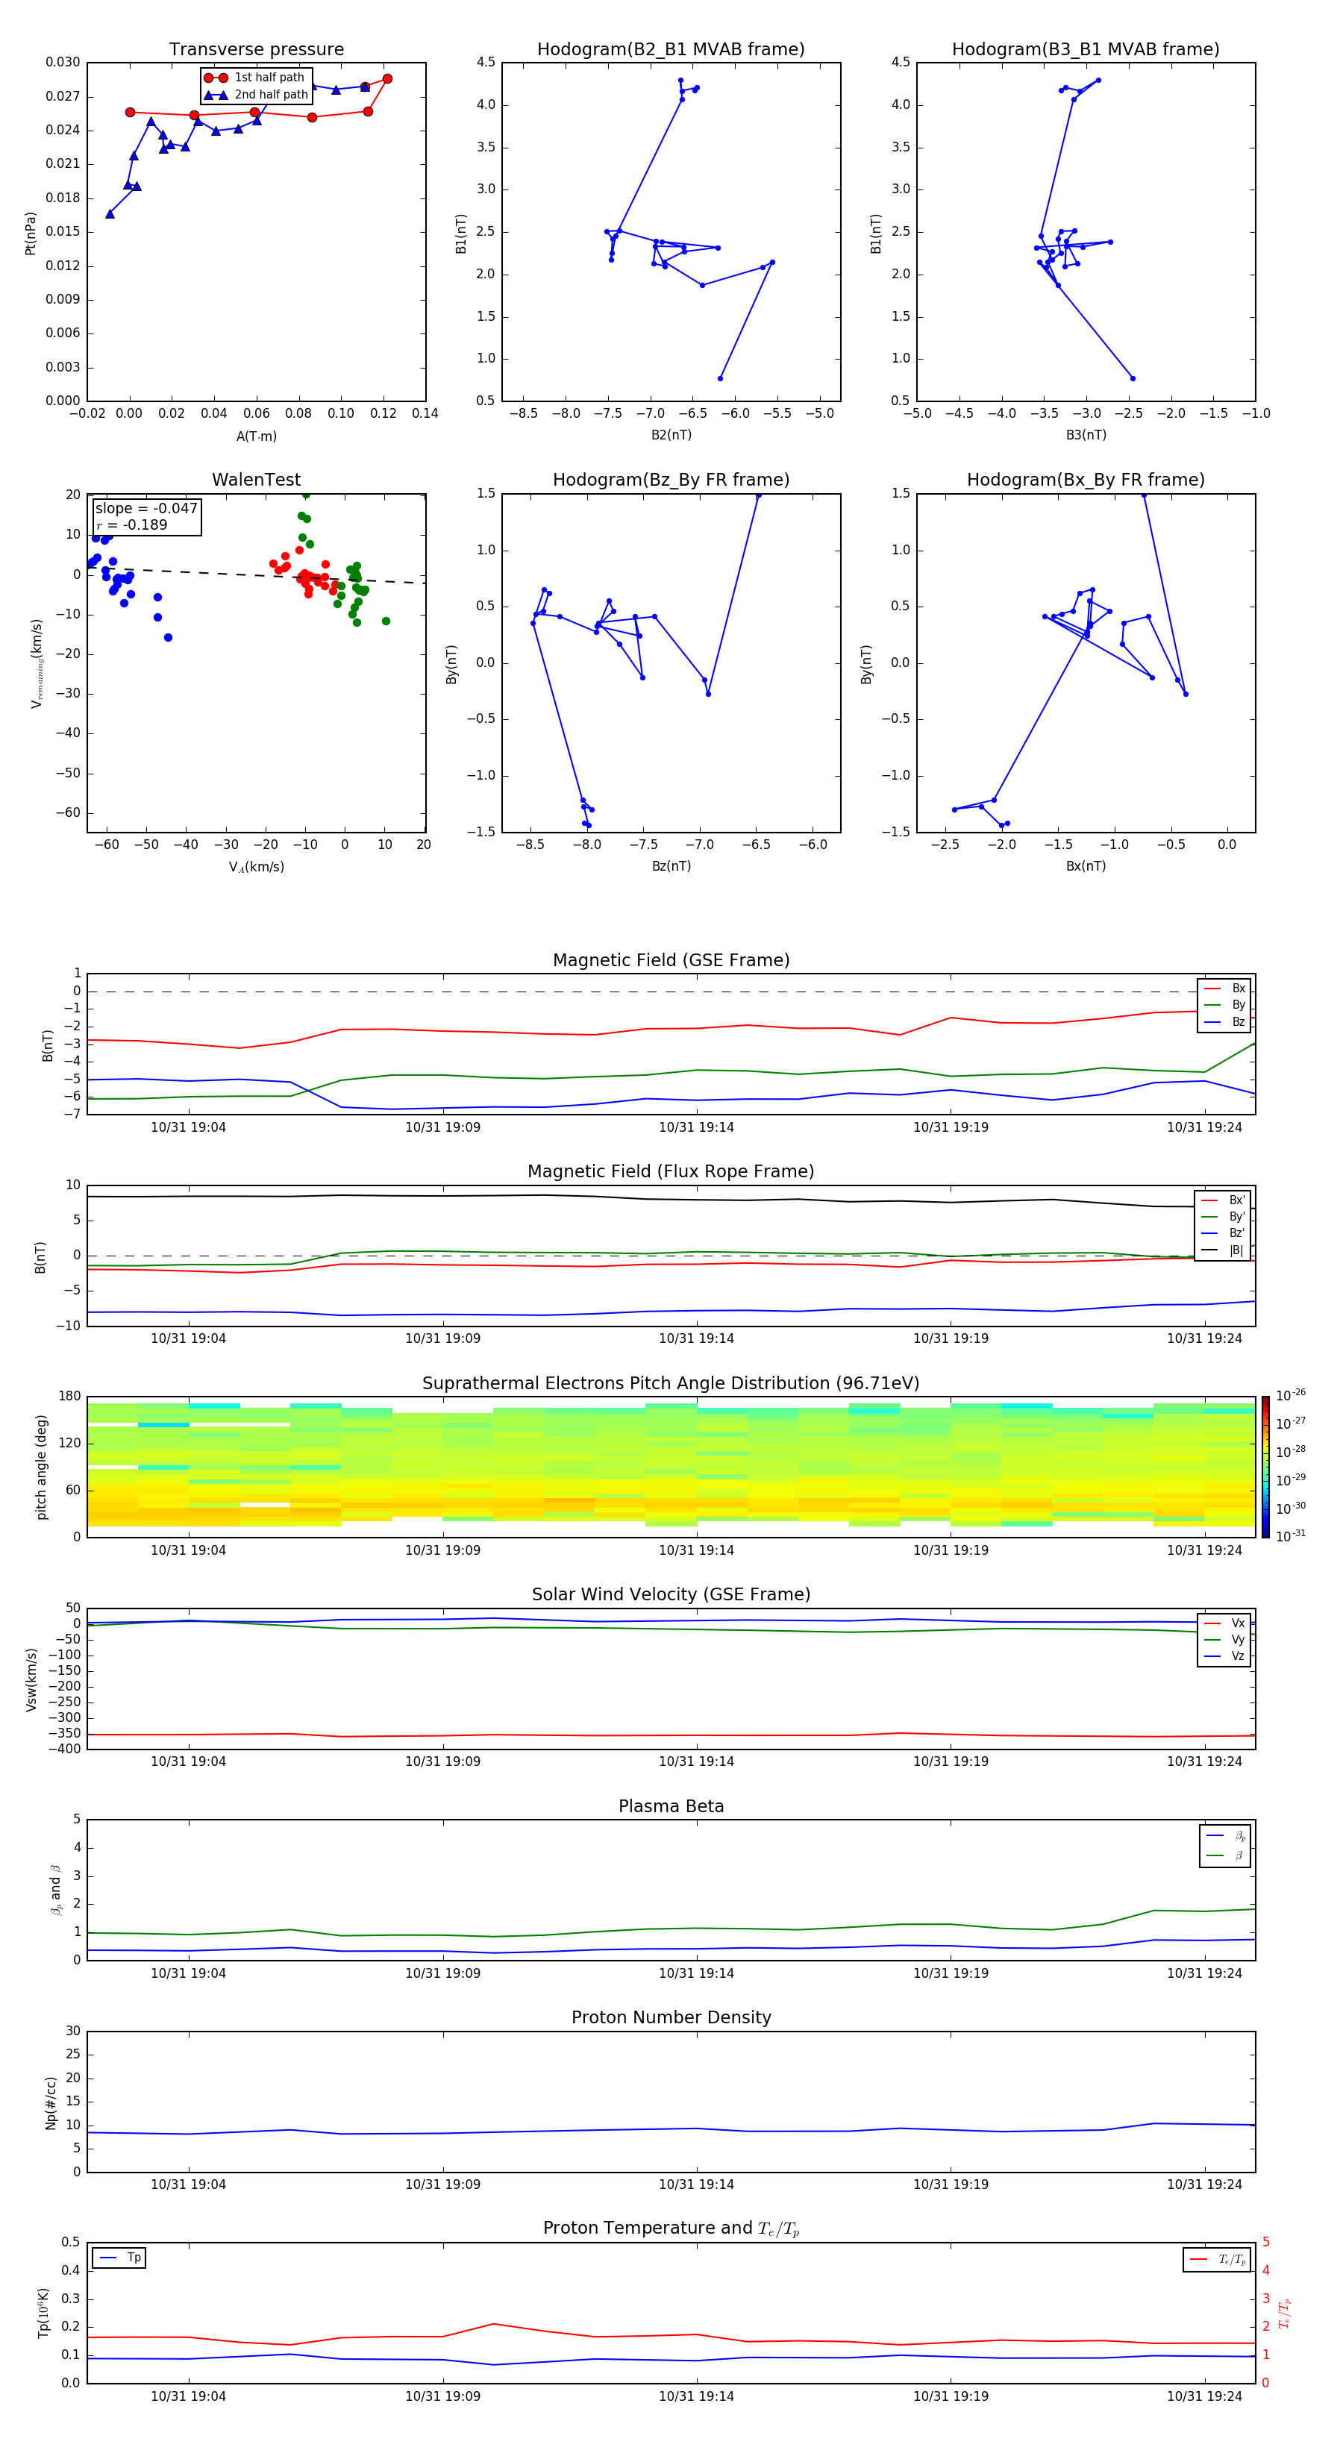Click '10/31 19:04' tick on GSE field plot

click(188, 1127)
